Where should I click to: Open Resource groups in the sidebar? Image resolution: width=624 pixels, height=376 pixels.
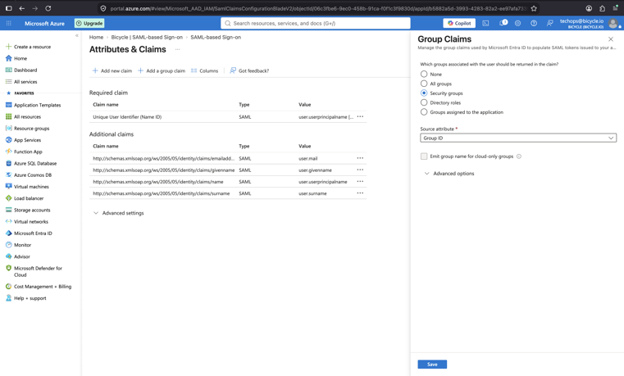tap(27, 129)
